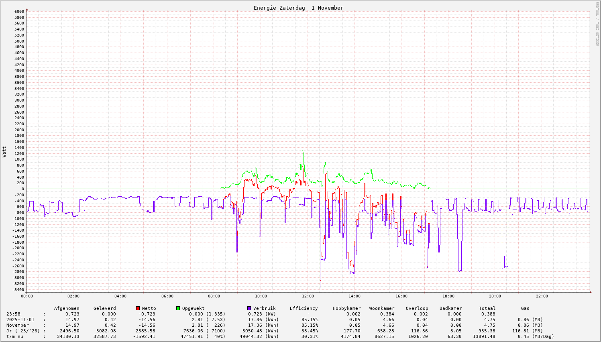Viewport: 601px width, 342px height.
Task: Click the 12:00 time axis label
Action: click(308, 296)
